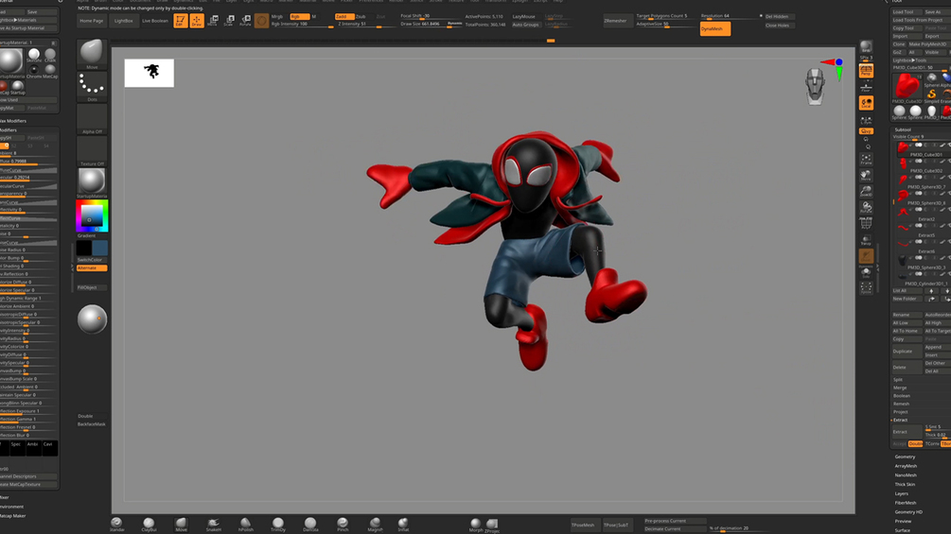Image resolution: width=951 pixels, height=534 pixels.
Task: Collapse the Extract section header
Action: pyautogui.click(x=900, y=420)
